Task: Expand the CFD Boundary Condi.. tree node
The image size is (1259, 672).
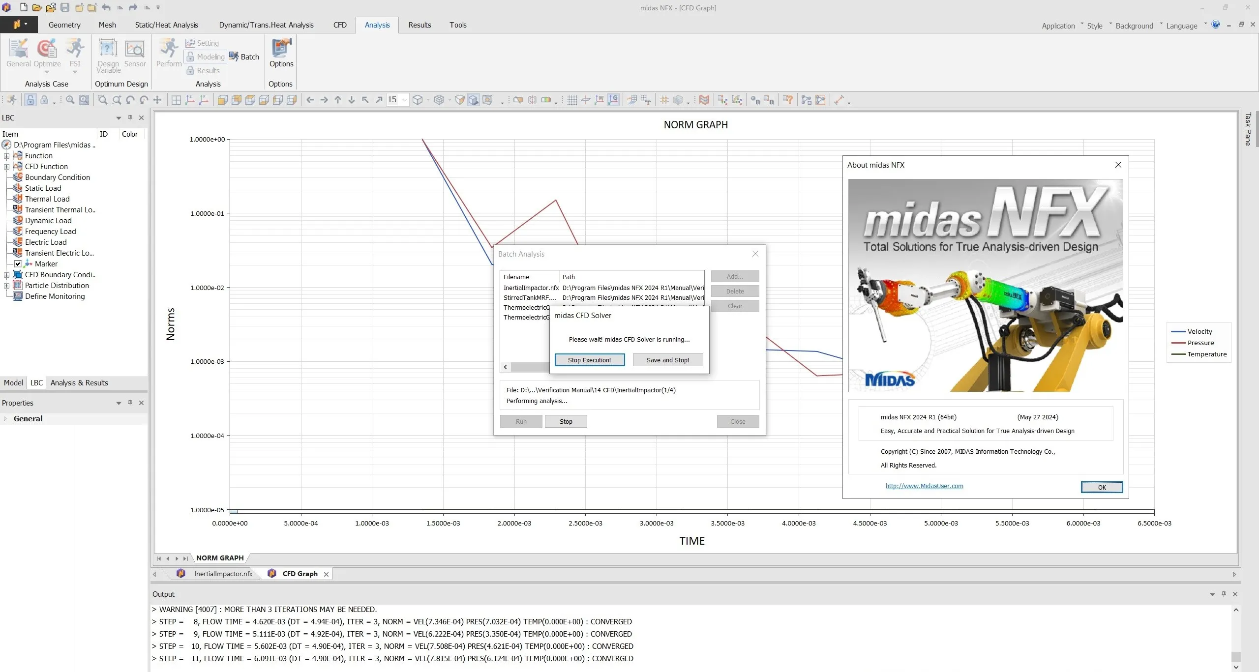Action: point(6,275)
